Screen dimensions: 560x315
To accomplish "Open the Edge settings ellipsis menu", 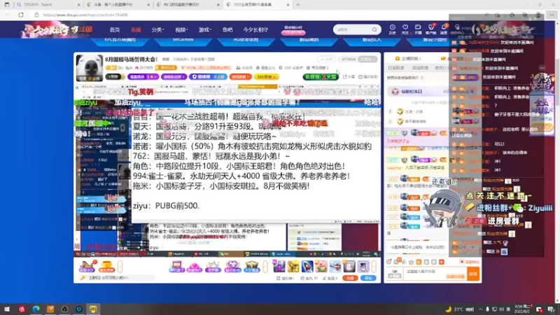I will 552,15.
